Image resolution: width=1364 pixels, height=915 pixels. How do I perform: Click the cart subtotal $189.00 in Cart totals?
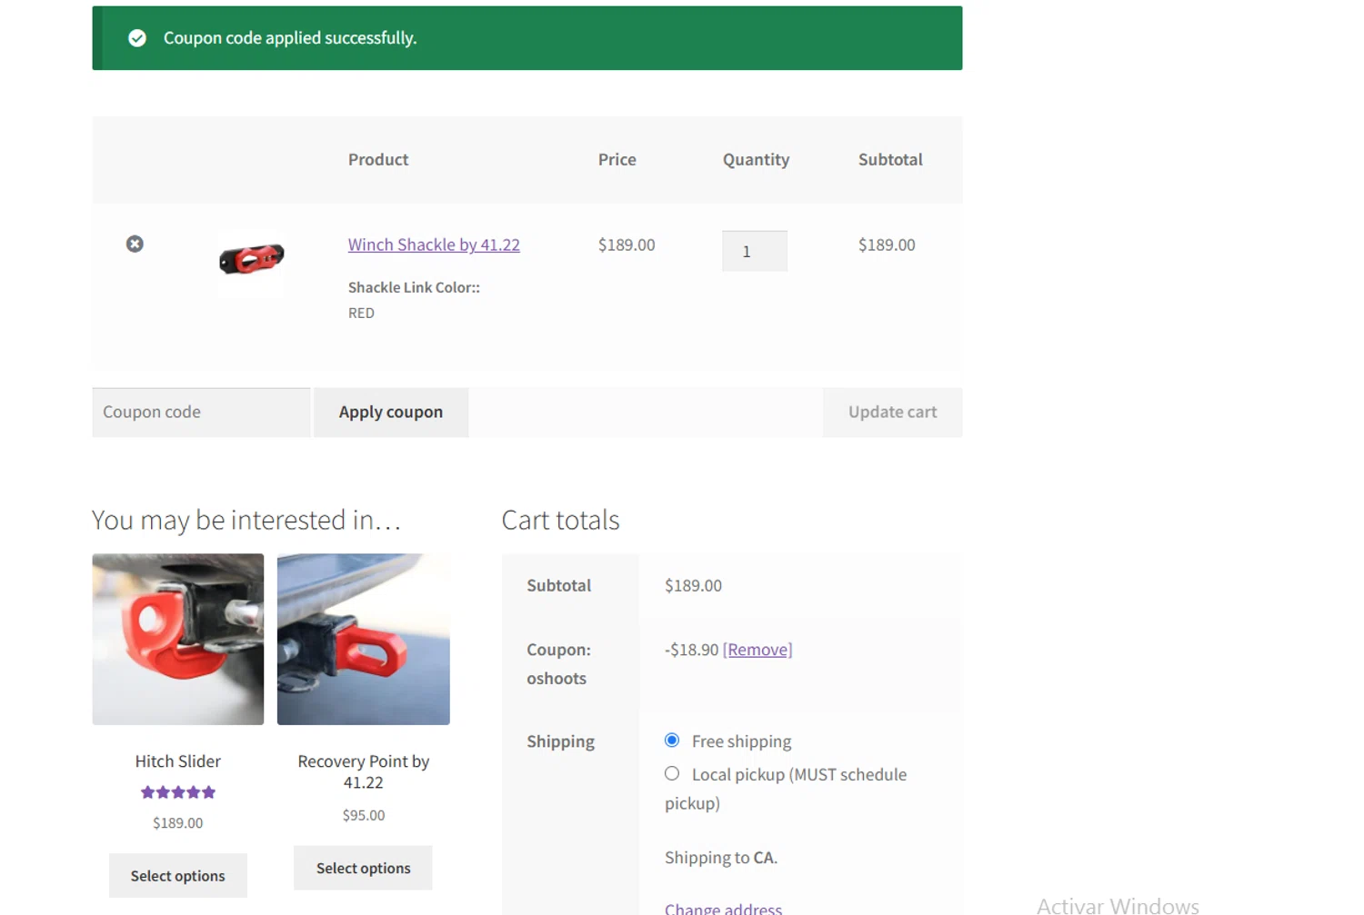point(693,586)
